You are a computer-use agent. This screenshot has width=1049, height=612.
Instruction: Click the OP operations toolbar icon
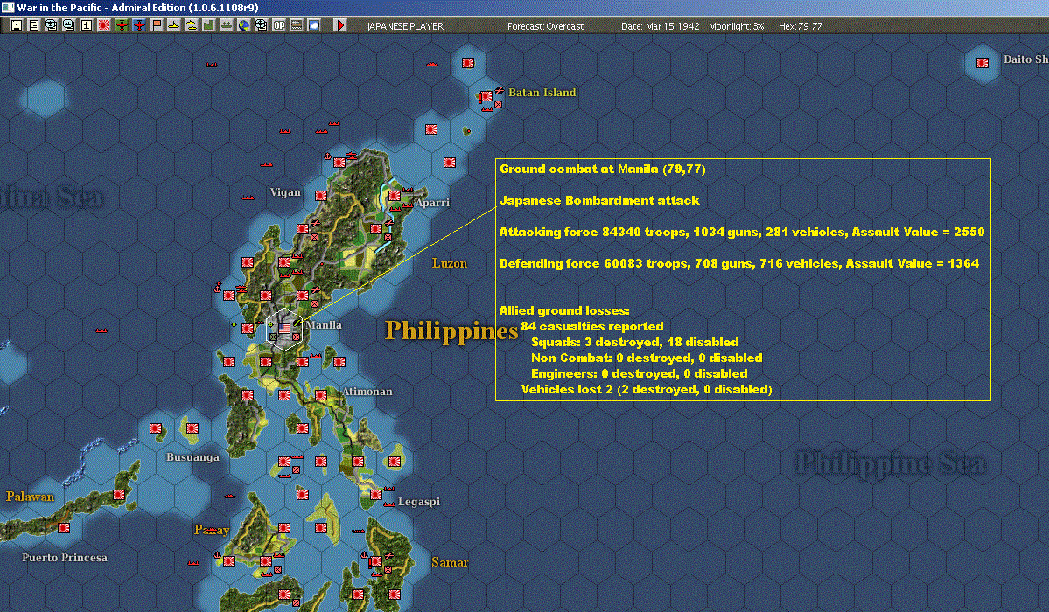pos(279,25)
